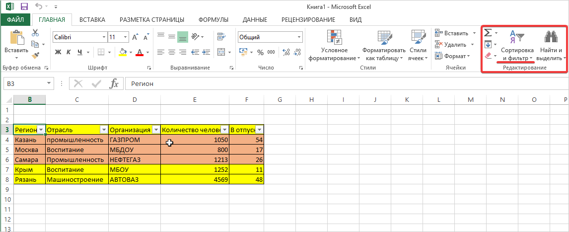Click the AutoSum sigma icon

click(488, 33)
